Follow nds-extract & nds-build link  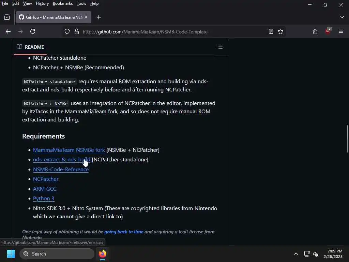click(x=61, y=160)
